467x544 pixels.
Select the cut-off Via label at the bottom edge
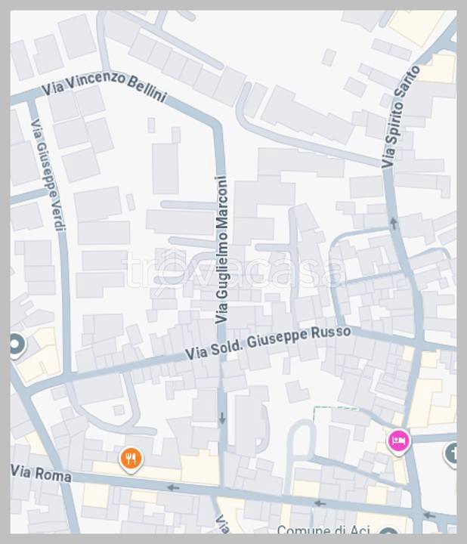pyautogui.click(x=223, y=524)
